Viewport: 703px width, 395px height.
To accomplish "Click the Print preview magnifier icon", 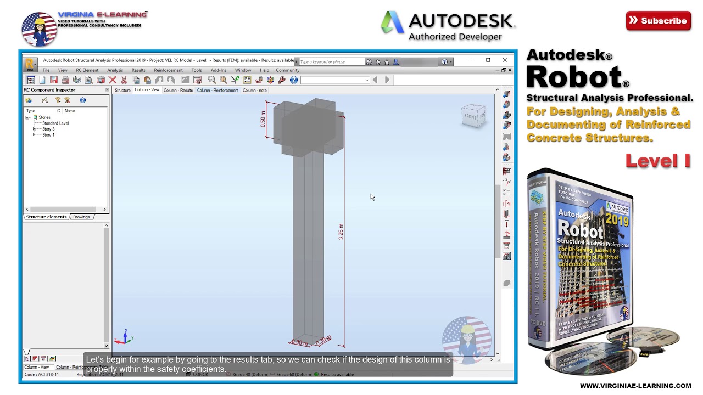I will coord(88,80).
